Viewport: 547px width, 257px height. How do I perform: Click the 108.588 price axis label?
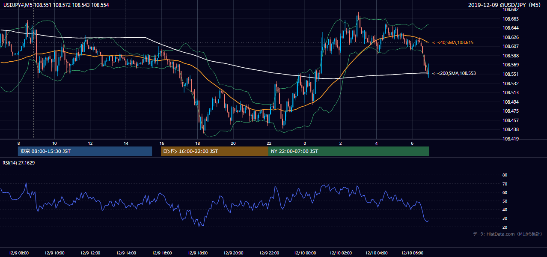(510, 56)
